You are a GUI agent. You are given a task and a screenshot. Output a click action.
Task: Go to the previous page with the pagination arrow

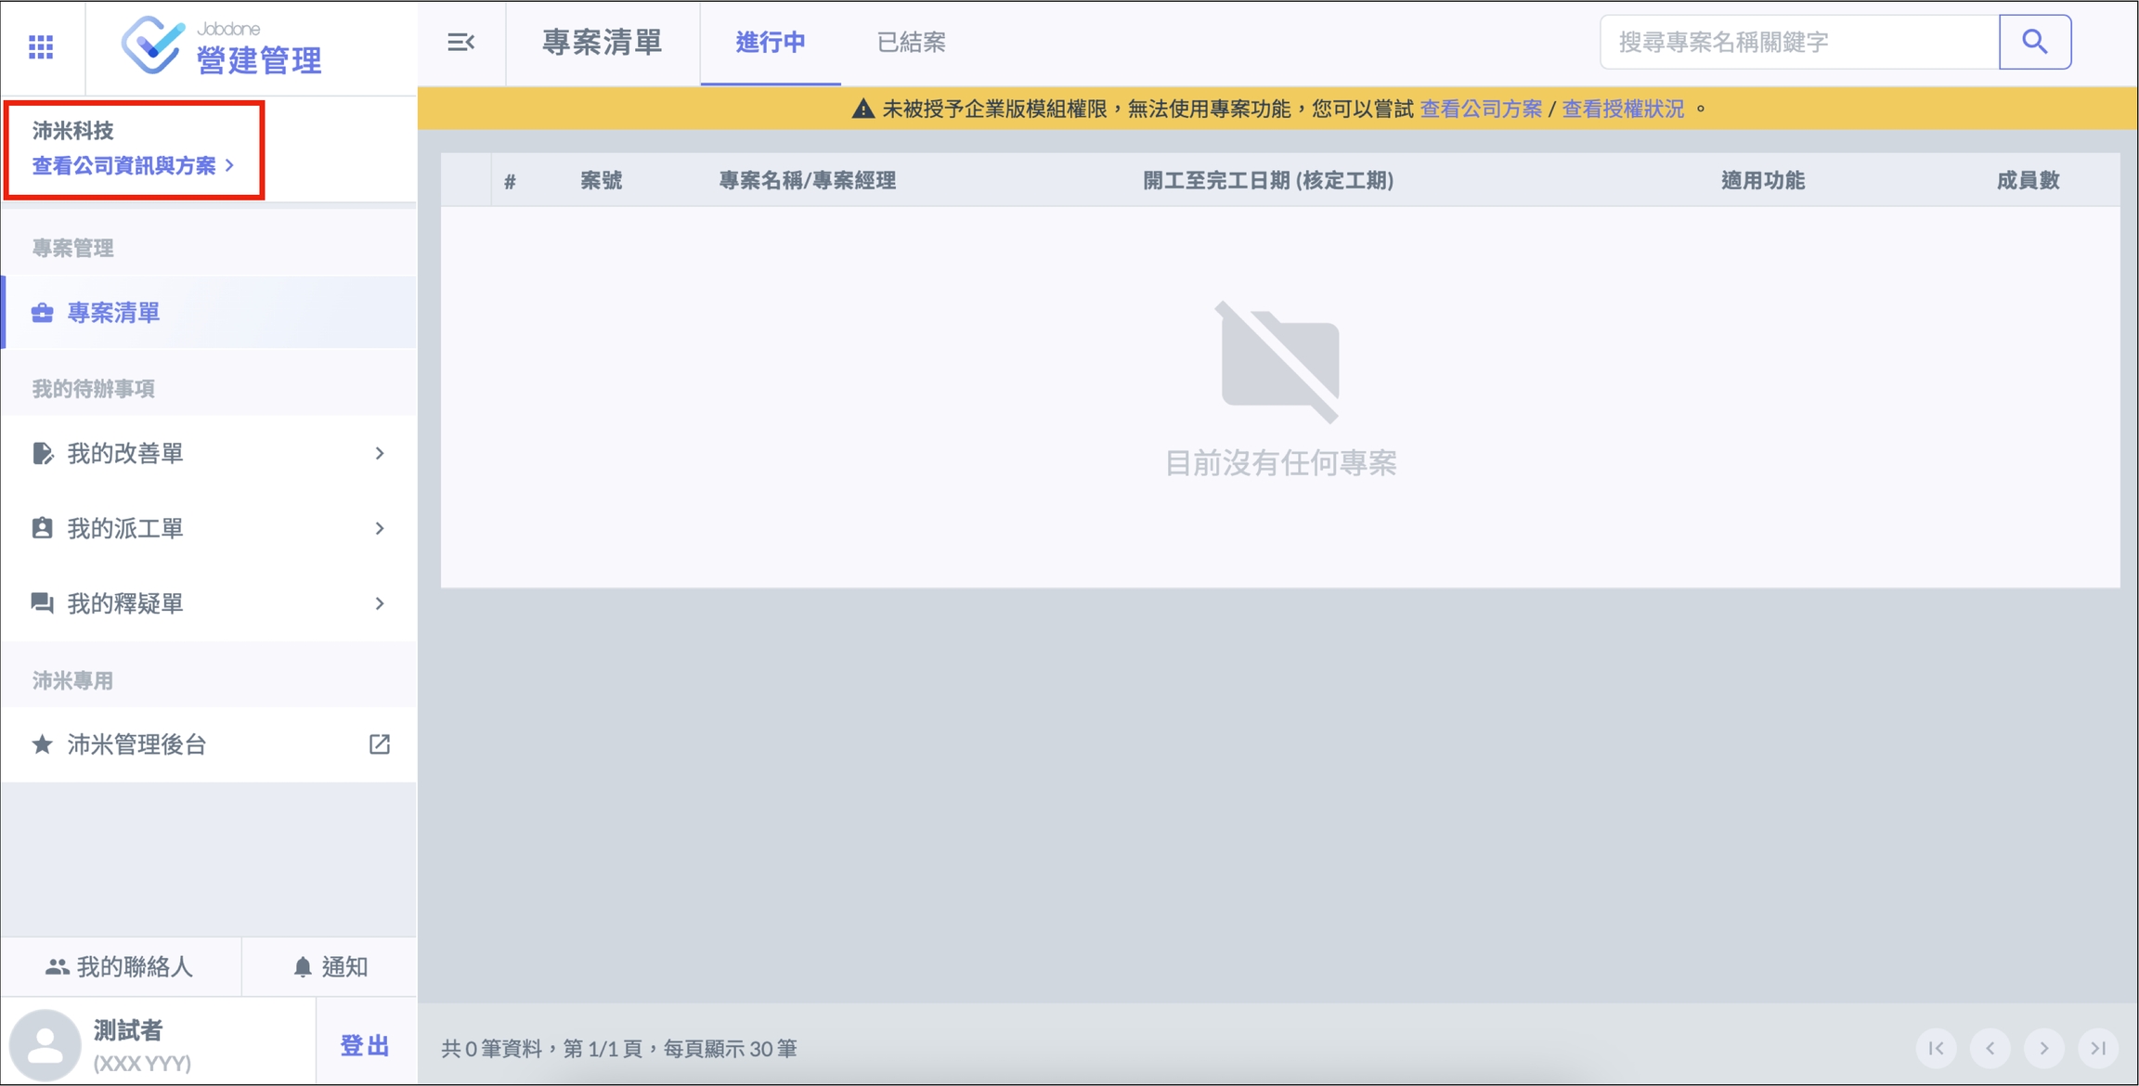pos(1990,1049)
